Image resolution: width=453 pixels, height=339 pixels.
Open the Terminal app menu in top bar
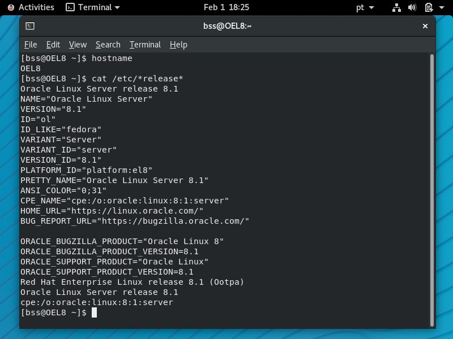point(93,7)
